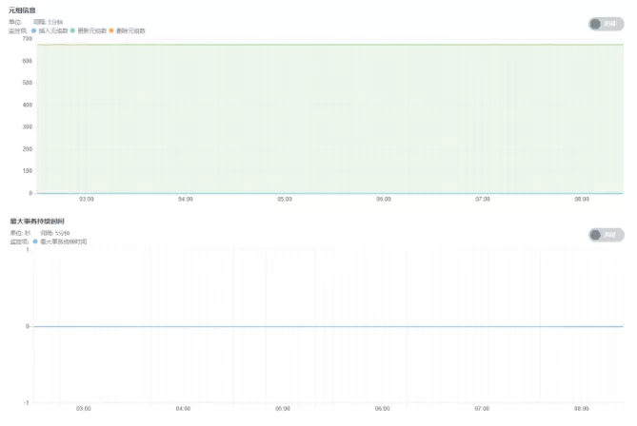Click the blue 插入元组数 legend dot
The height and width of the screenshot is (426, 637).
tap(34, 30)
